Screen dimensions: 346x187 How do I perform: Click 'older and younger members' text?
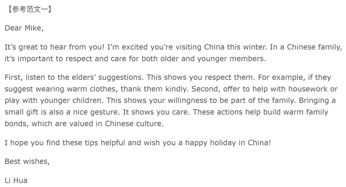pos(221,59)
